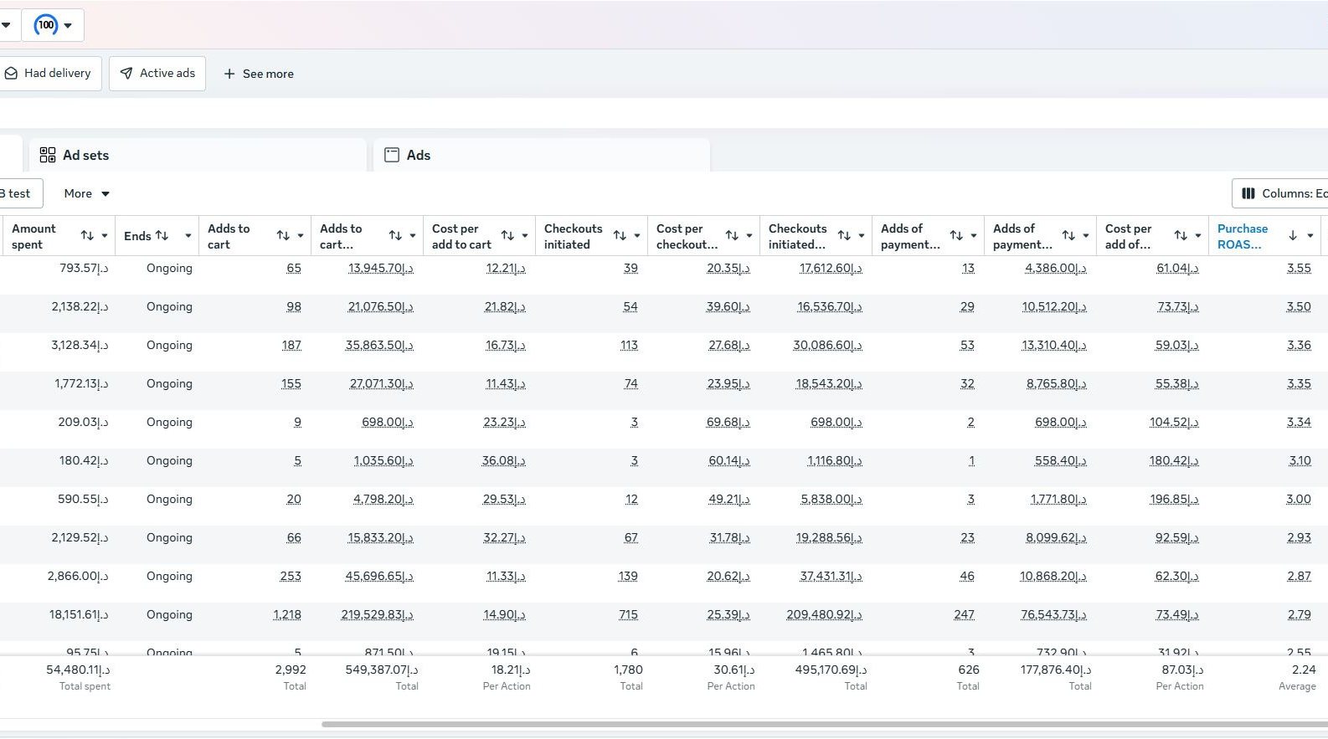Switch to the Ad sets tab
Image resolution: width=1328 pixels, height=739 pixels.
(198, 155)
